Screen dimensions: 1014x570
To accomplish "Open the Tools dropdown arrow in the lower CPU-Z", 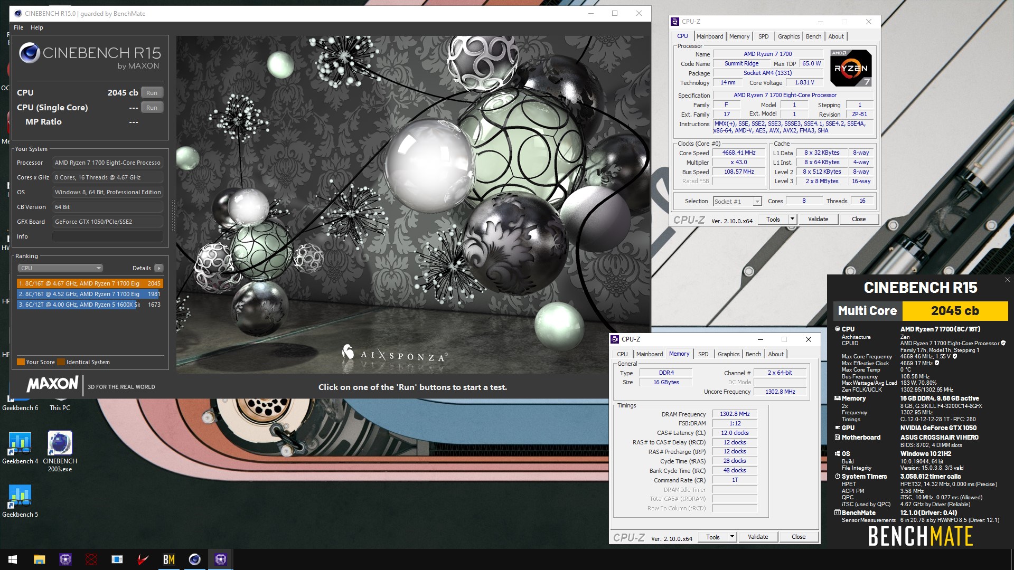I will coord(732,537).
